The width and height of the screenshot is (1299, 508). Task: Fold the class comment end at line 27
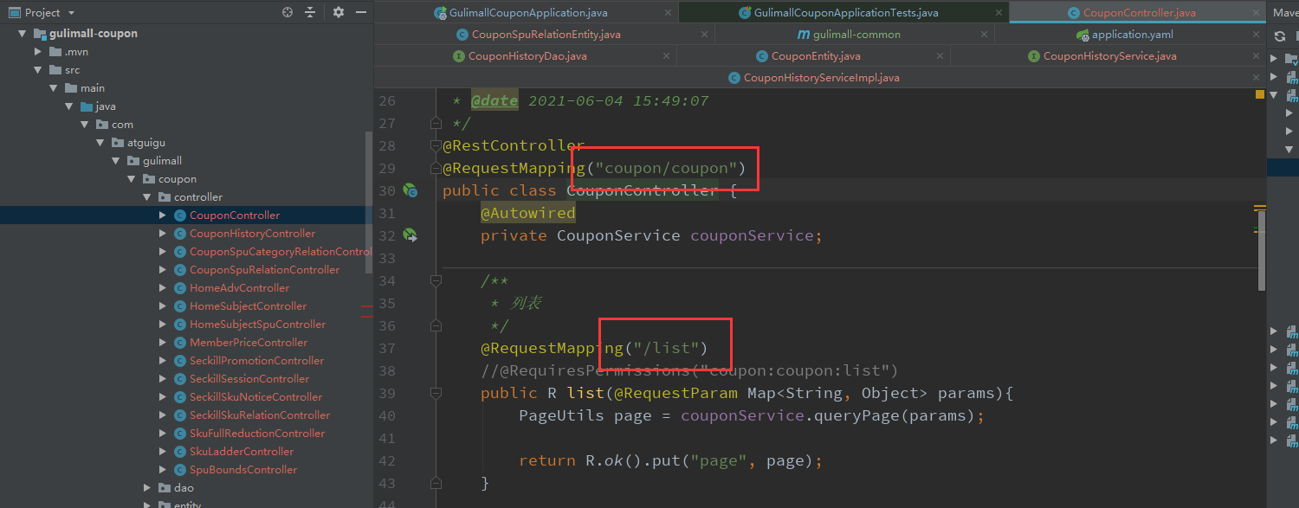[436, 124]
